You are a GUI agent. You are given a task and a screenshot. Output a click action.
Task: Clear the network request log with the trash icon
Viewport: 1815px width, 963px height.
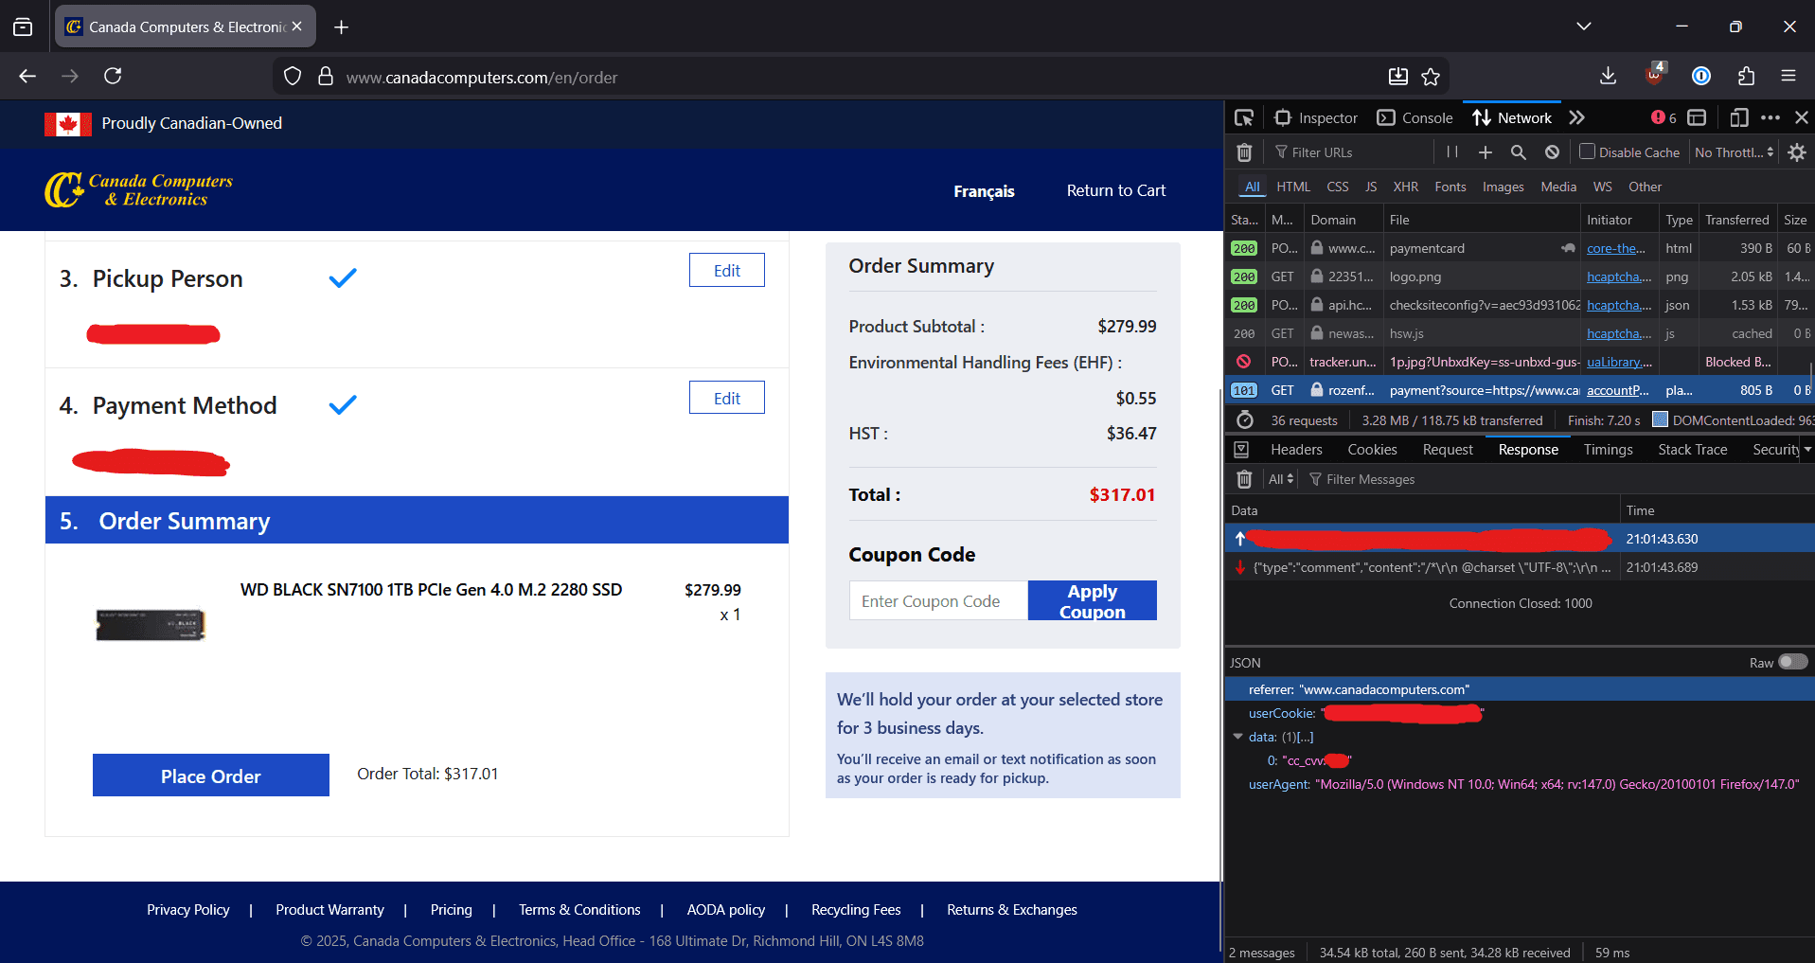pyautogui.click(x=1244, y=152)
